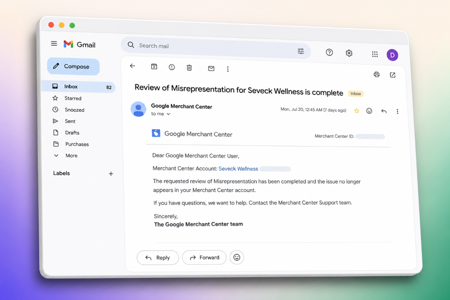Click the red window close button
The image size is (450, 300).
coord(51,25)
